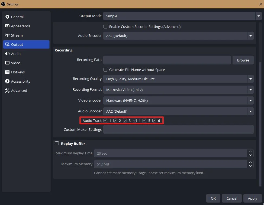The width and height of the screenshot is (264, 205).
Task: Open the Hotkeys configuration page
Action: click(18, 72)
